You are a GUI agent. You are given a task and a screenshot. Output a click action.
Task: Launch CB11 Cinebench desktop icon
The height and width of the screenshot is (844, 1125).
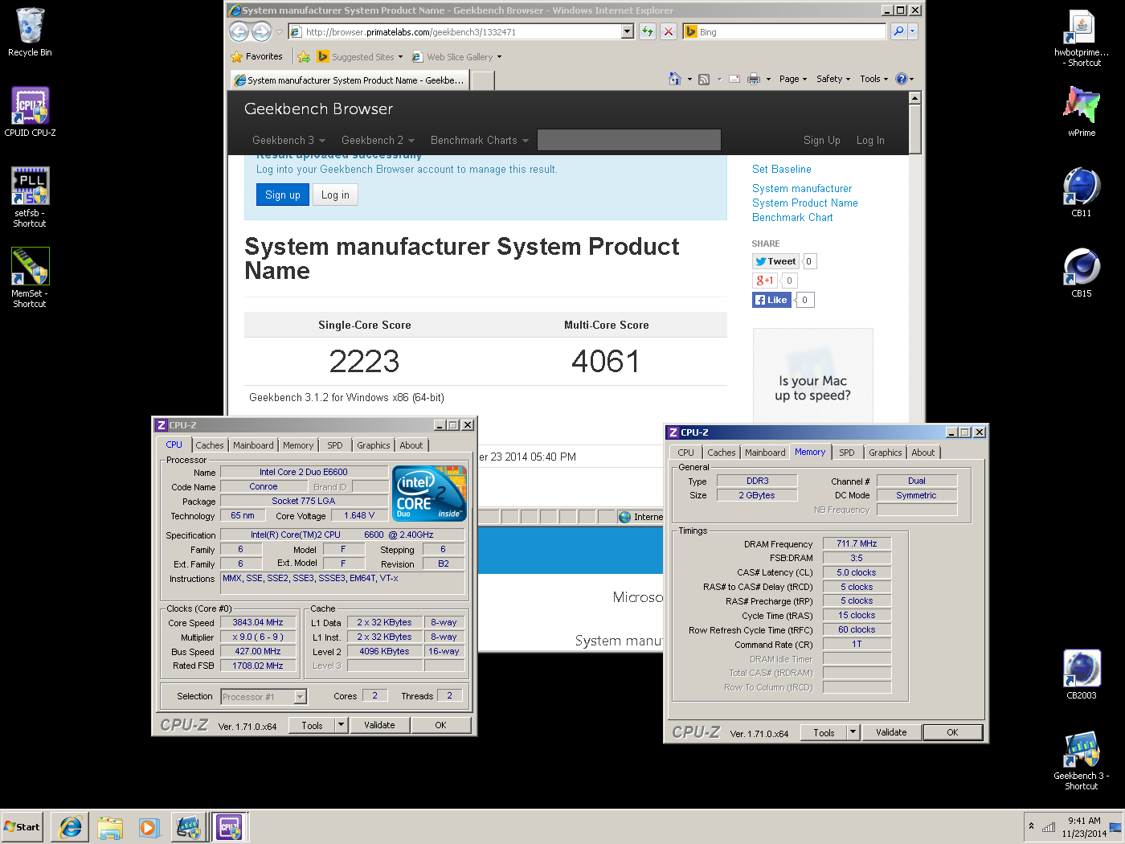click(x=1082, y=193)
